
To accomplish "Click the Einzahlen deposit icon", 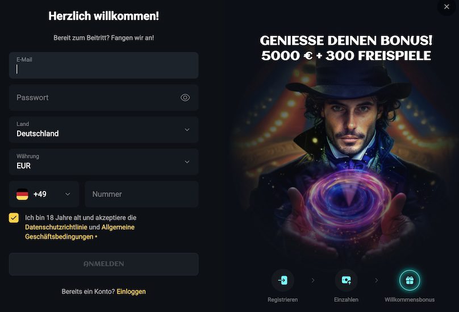I will pos(346,280).
